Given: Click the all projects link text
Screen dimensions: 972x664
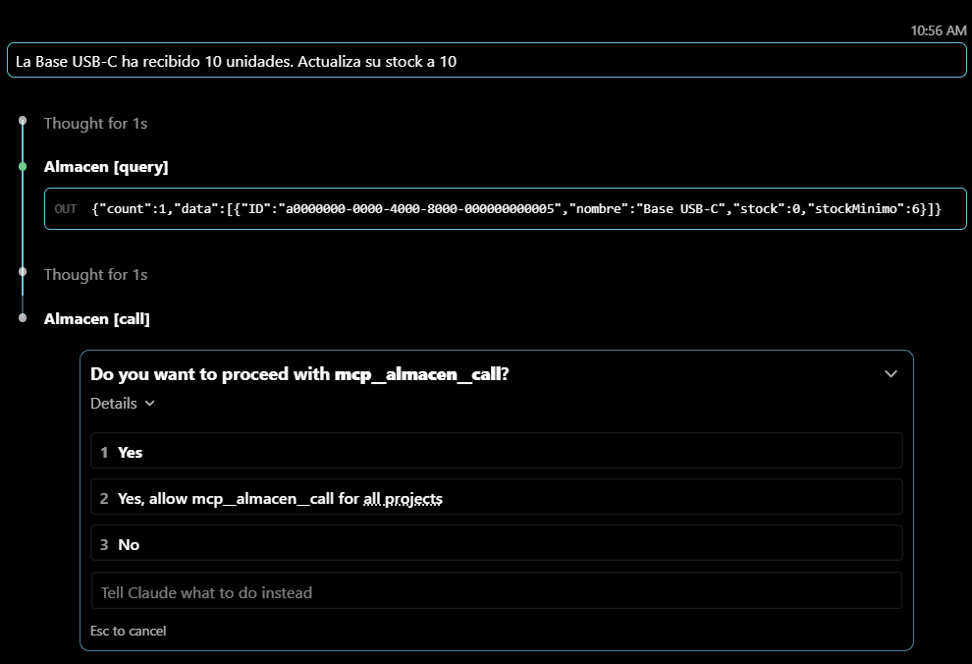Looking at the screenshot, I should 403,499.
